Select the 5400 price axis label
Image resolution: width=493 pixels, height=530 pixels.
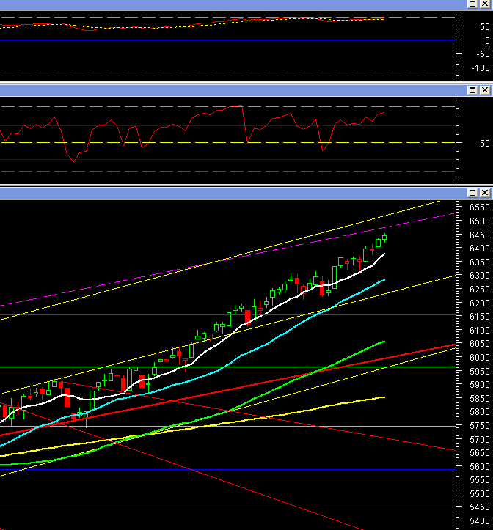480,521
